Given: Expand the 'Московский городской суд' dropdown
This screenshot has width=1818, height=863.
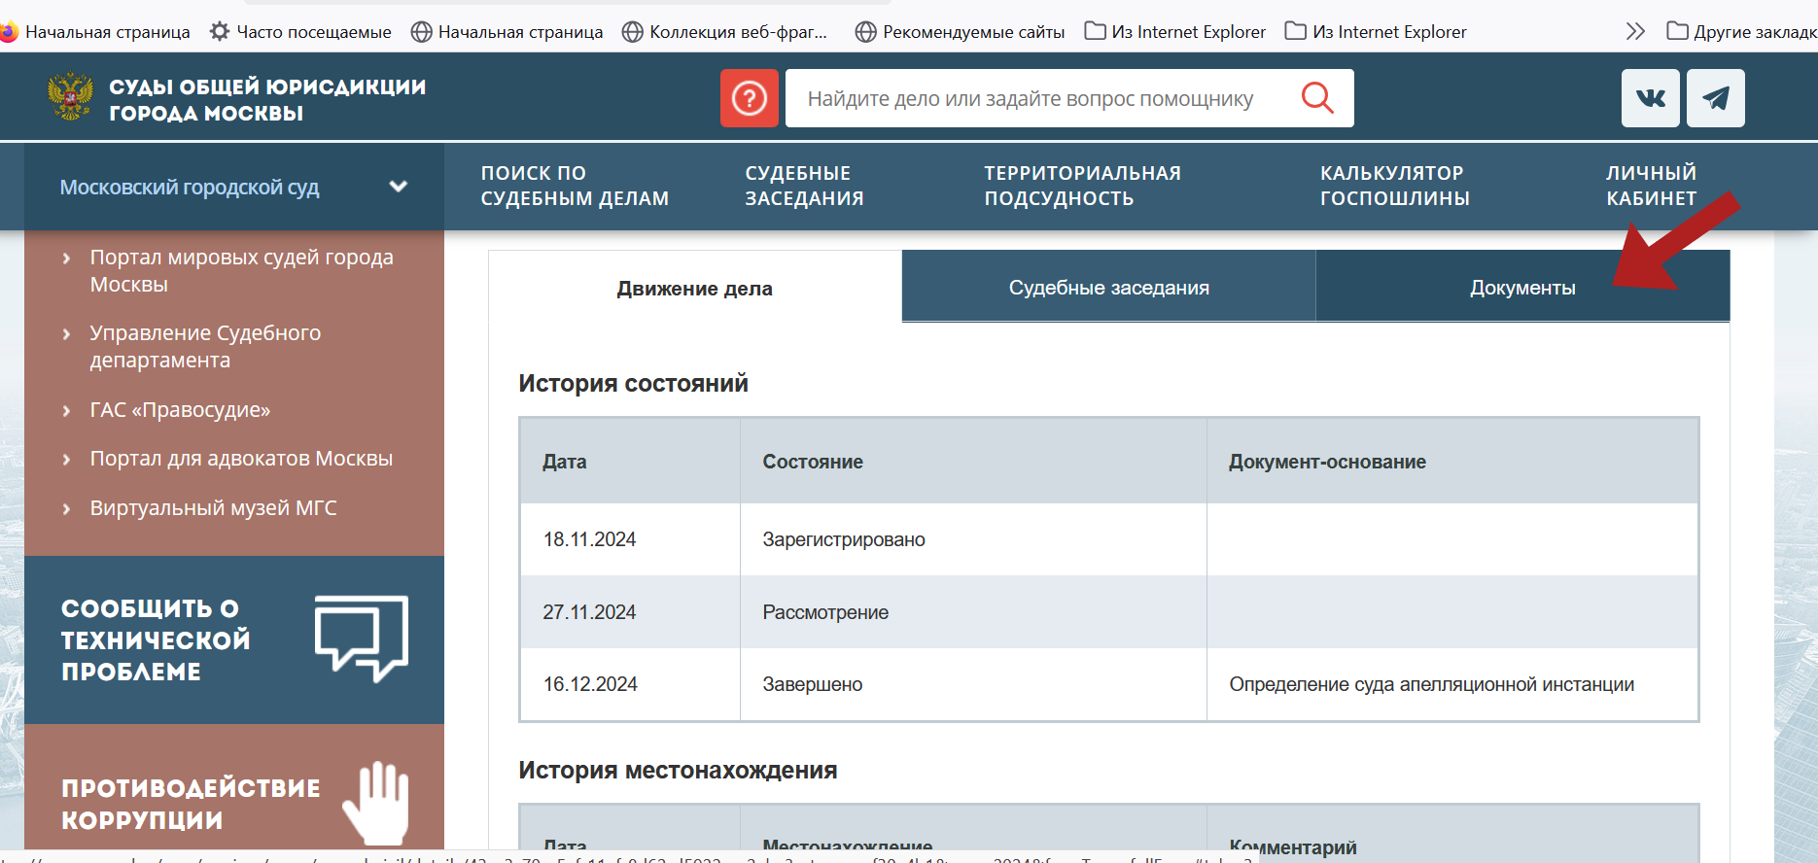Looking at the screenshot, I should coord(234,187).
